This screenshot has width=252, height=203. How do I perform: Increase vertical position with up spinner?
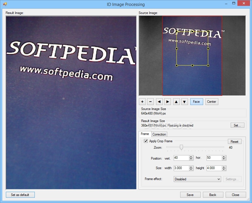coord(191,157)
